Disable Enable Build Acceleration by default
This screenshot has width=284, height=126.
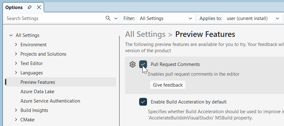pos(143,102)
